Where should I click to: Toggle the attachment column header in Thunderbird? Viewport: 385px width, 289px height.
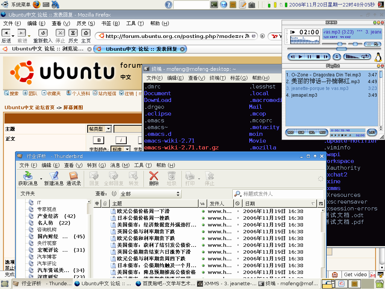105,204
